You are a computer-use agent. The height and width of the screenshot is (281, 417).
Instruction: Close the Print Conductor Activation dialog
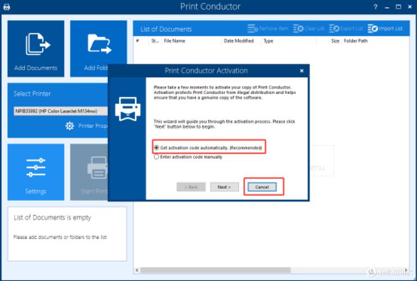[x=301, y=71]
